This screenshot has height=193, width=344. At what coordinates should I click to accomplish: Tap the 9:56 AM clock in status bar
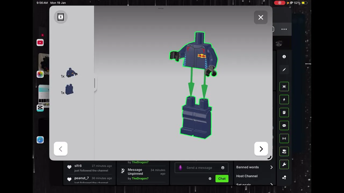click(42, 3)
